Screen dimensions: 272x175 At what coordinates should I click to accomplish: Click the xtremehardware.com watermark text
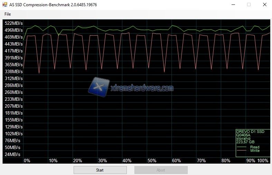tap(142, 88)
